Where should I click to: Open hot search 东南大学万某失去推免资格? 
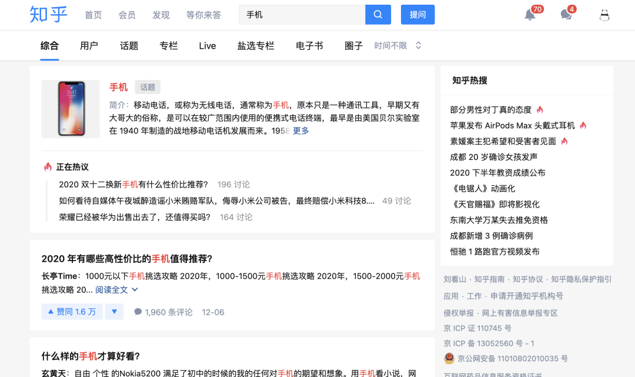(x=499, y=221)
